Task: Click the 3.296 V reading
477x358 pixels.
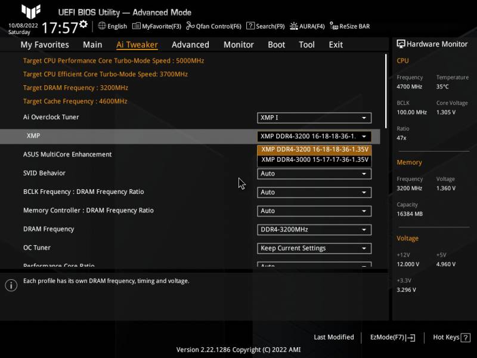Action: point(406,290)
